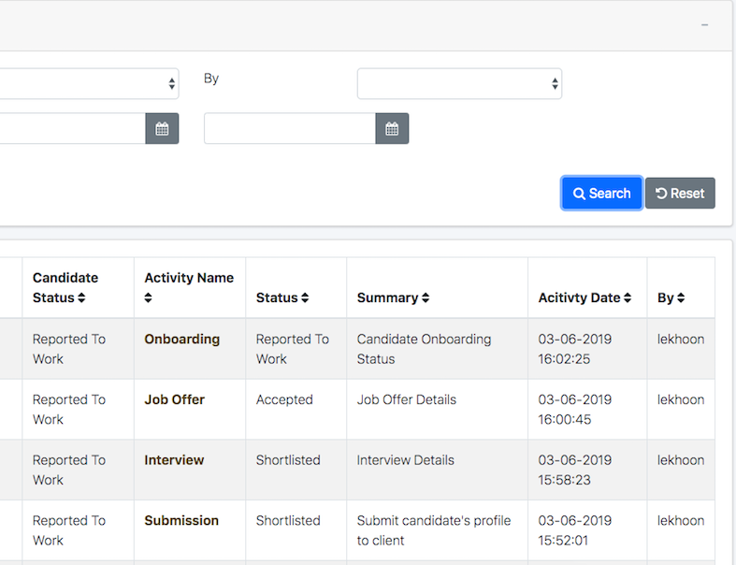Focus the left date input field
Viewport: 736px width, 565px height.
point(73,128)
